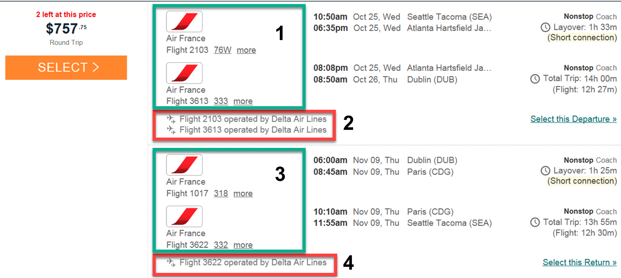
Task: Open the 318 aircraft link for Flight 1017
Action: 221,193
